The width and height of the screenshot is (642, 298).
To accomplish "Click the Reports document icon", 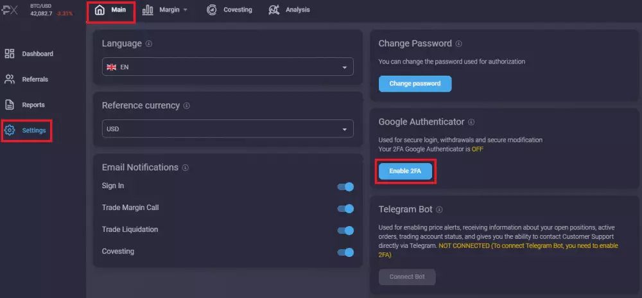I will [x=10, y=105].
